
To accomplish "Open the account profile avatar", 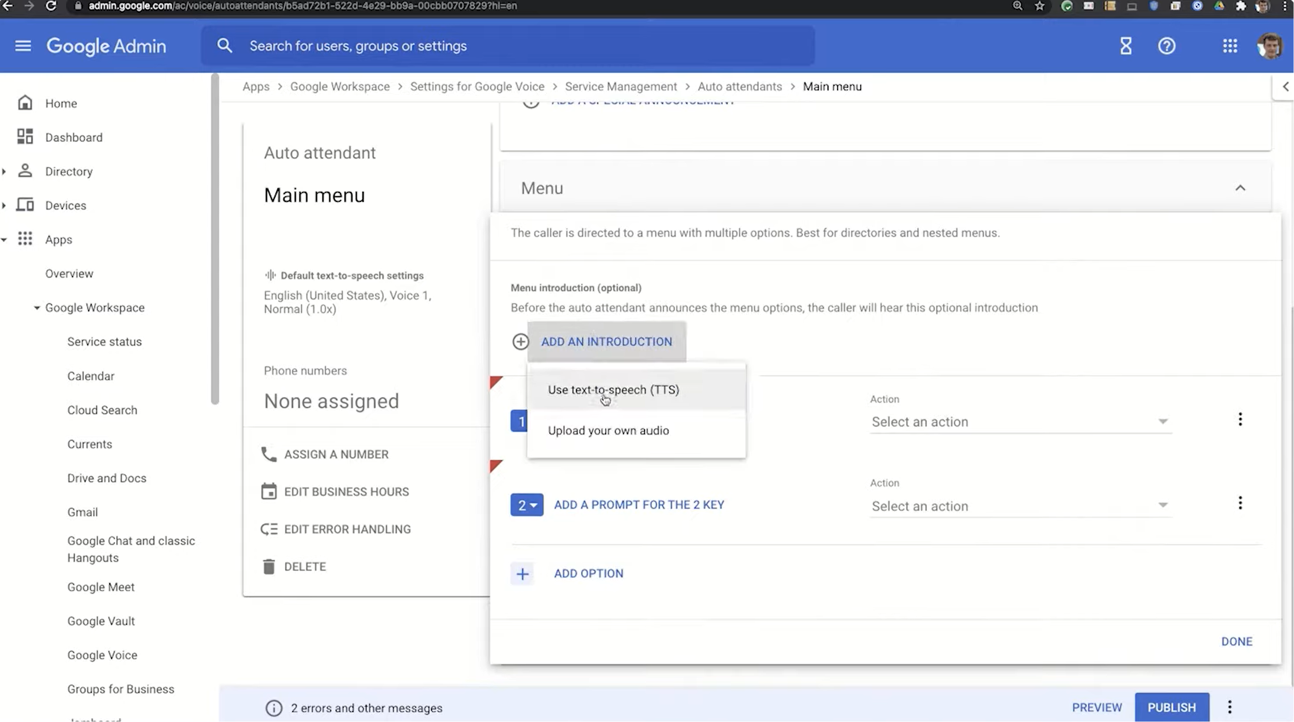I will point(1269,46).
